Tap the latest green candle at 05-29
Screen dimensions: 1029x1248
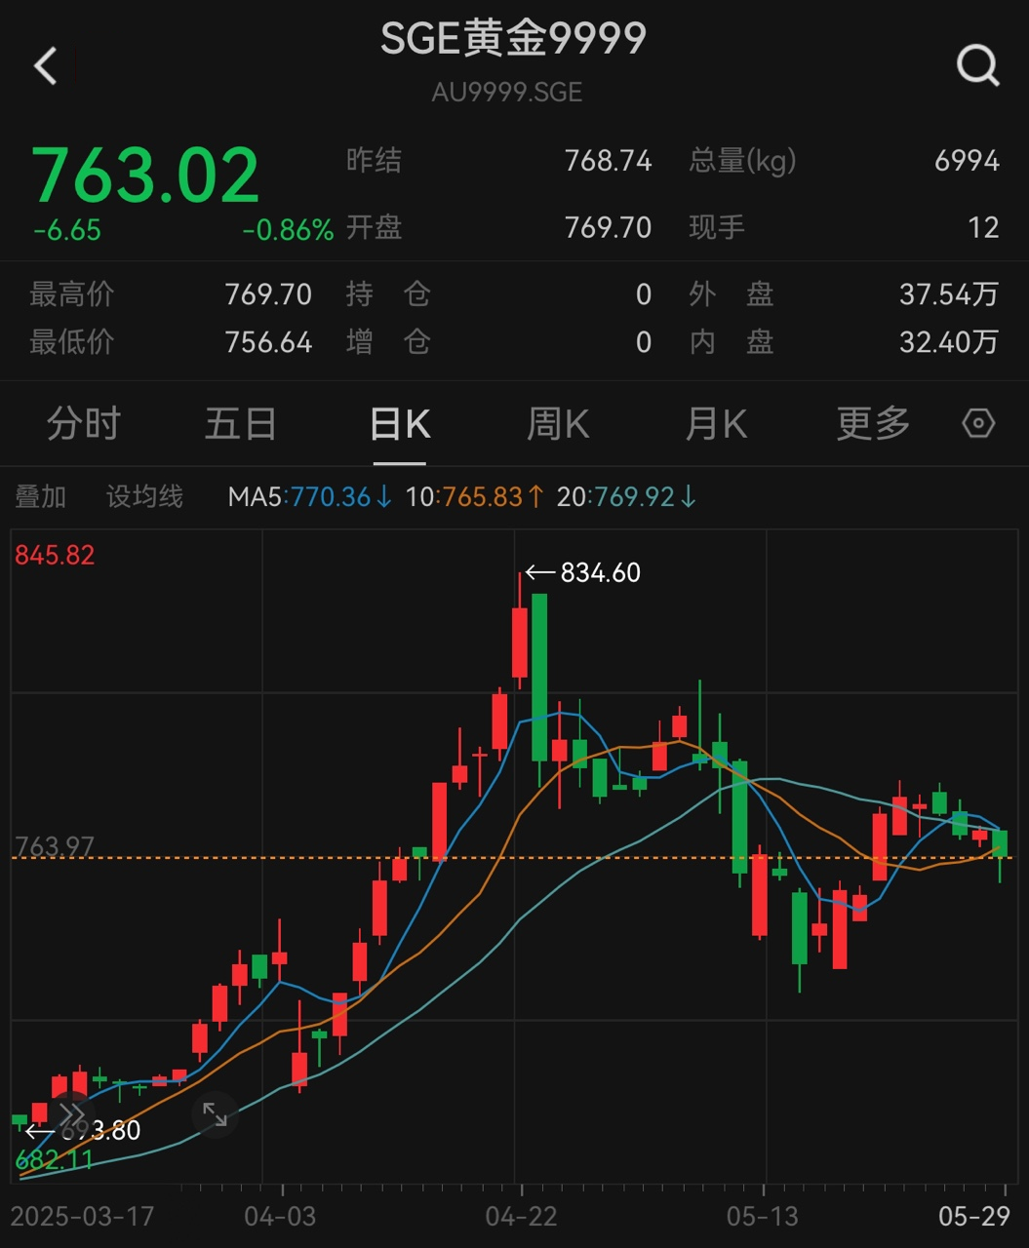tap(1000, 844)
